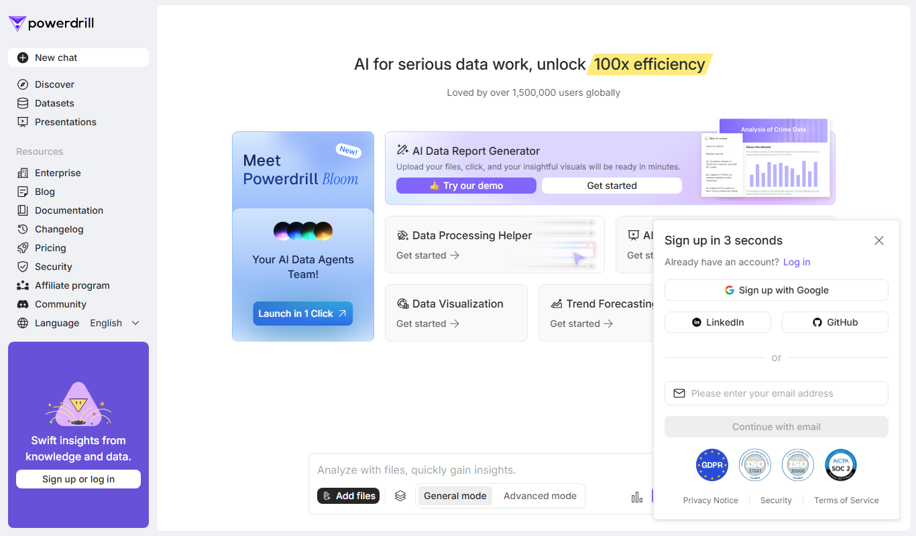916x536 pixels.
Task: Open Community link in sidebar
Action: (x=78, y=304)
